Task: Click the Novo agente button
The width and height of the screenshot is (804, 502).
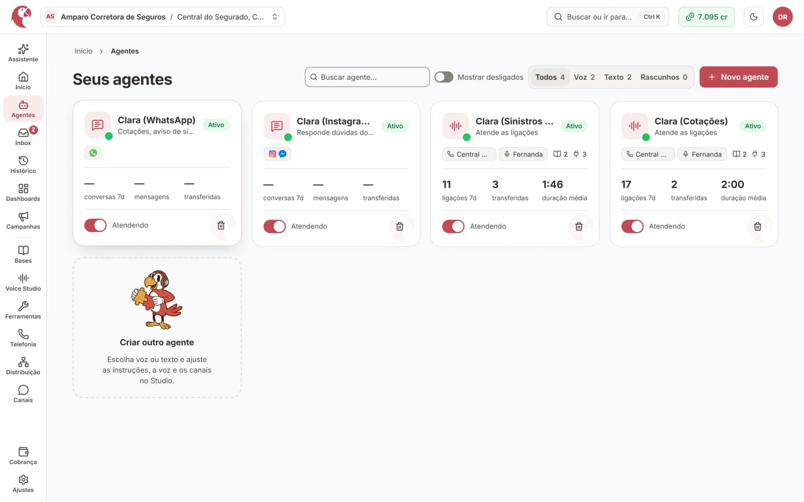Action: click(x=738, y=77)
